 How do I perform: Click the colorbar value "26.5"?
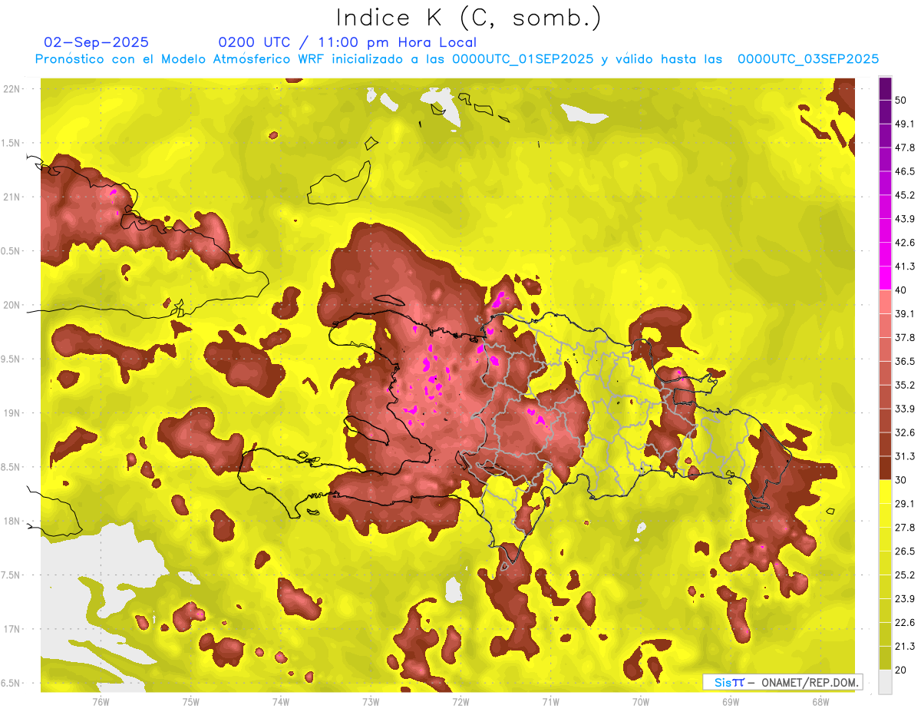(904, 551)
